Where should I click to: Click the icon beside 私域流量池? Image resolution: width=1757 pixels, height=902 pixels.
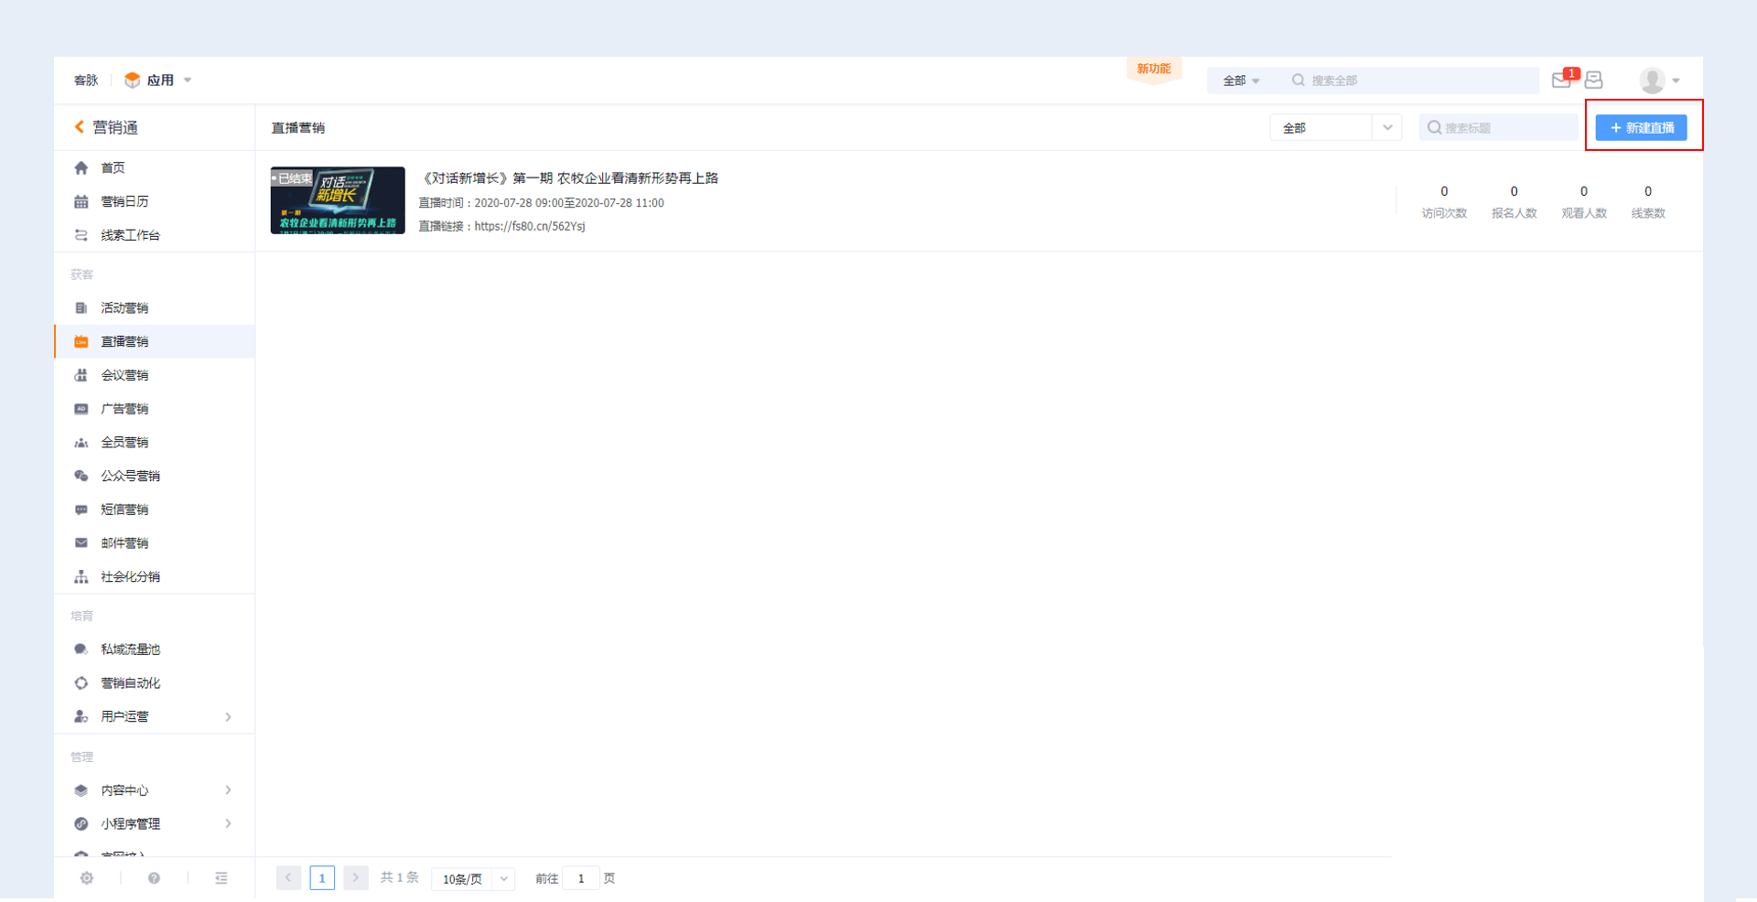point(81,650)
